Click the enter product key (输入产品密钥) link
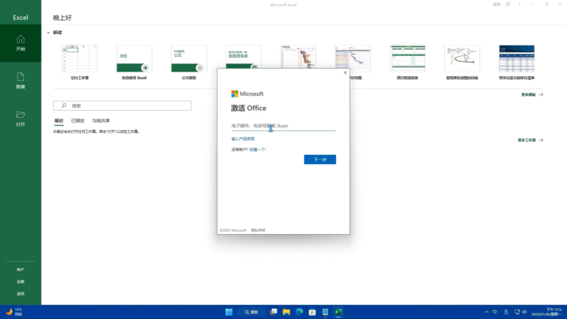 click(x=243, y=139)
